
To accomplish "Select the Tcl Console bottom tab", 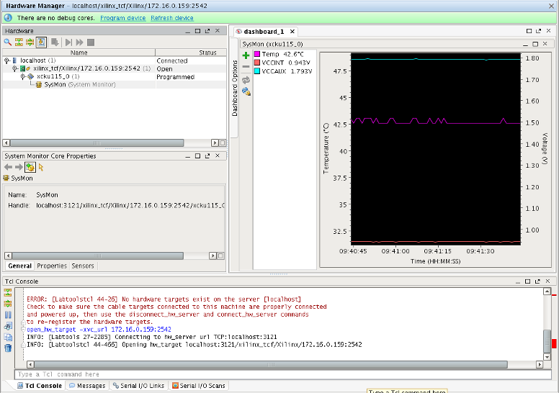I will (40, 386).
